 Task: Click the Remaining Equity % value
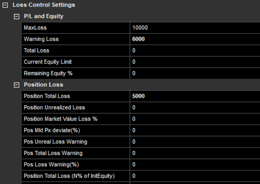[194, 73]
